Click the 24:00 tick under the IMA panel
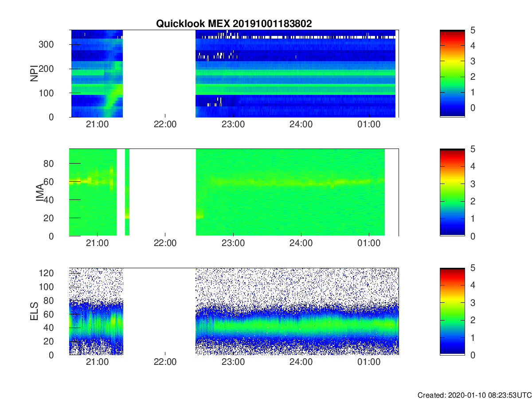532x399 pixels. (x=301, y=243)
